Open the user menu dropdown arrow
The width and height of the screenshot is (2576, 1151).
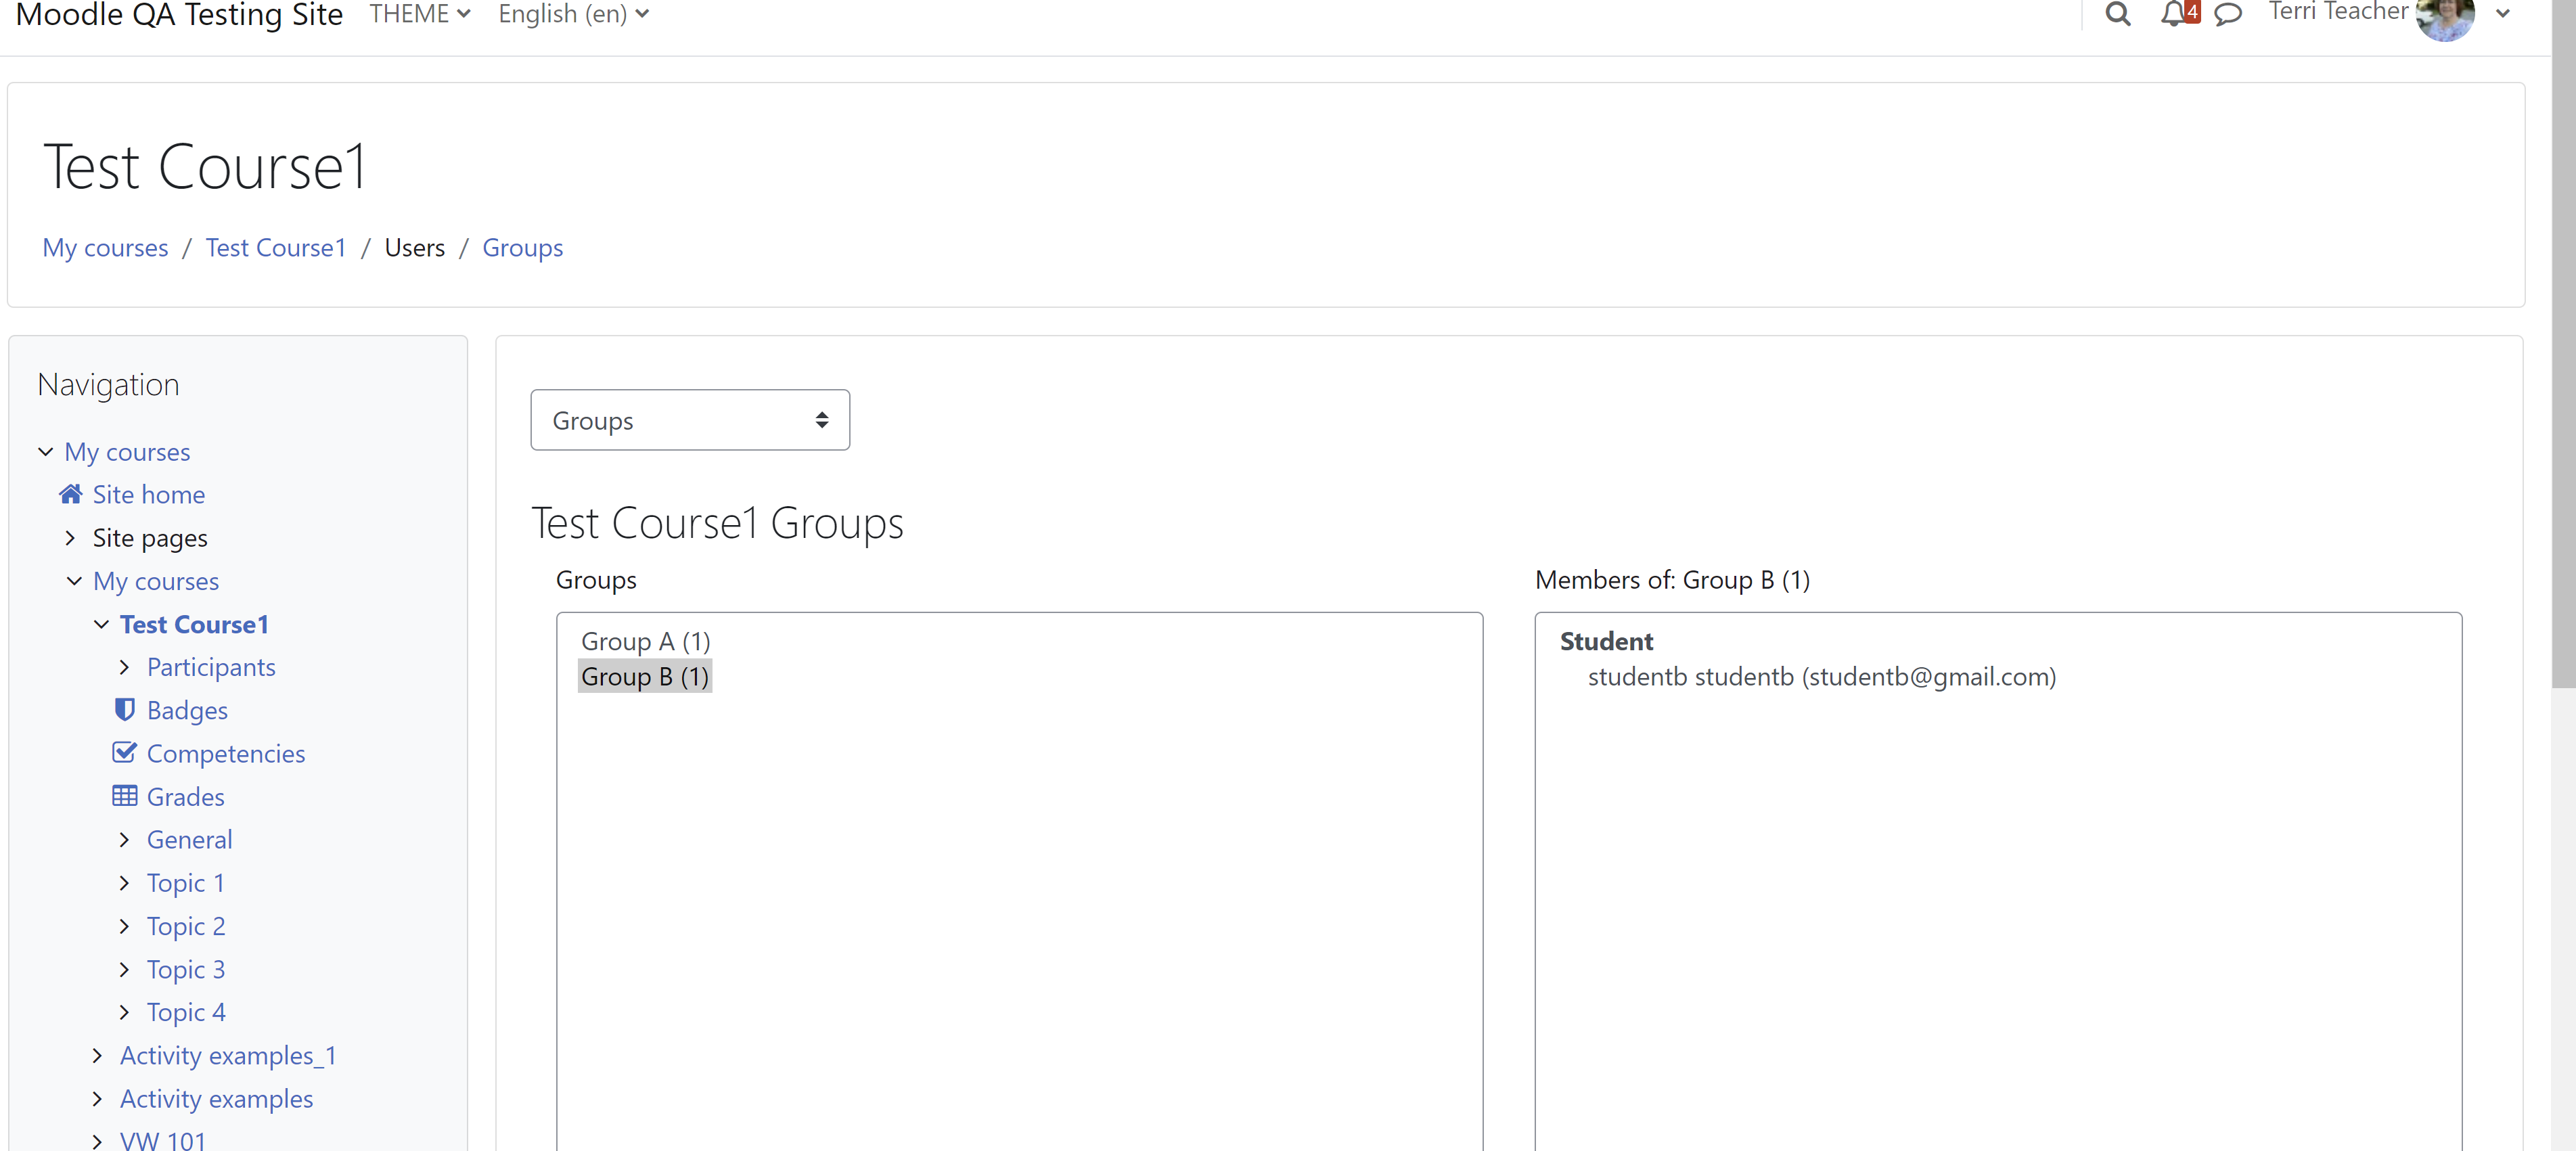(x=2503, y=14)
